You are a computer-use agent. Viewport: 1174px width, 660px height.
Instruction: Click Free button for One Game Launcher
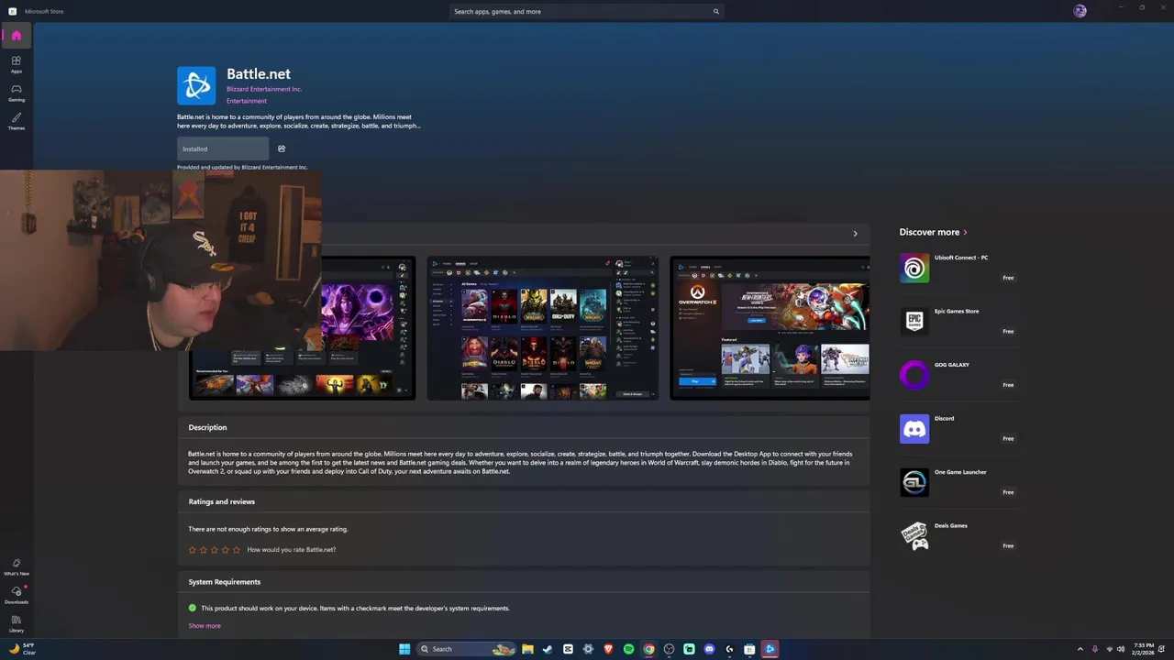[1008, 492]
